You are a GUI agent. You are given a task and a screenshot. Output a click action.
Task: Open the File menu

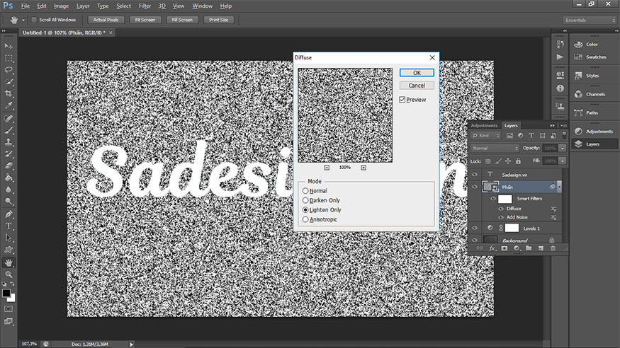[x=26, y=6]
